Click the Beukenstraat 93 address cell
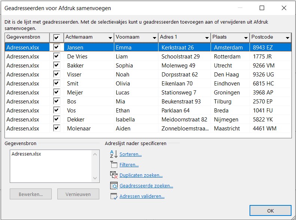The image size is (296, 220). 184,102
